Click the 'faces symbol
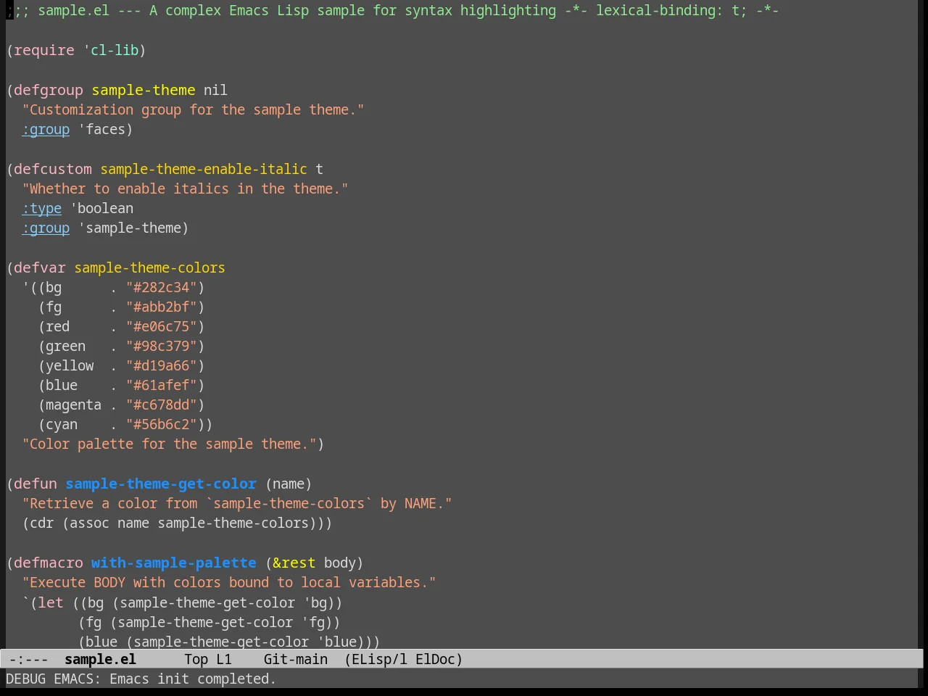 [101, 129]
